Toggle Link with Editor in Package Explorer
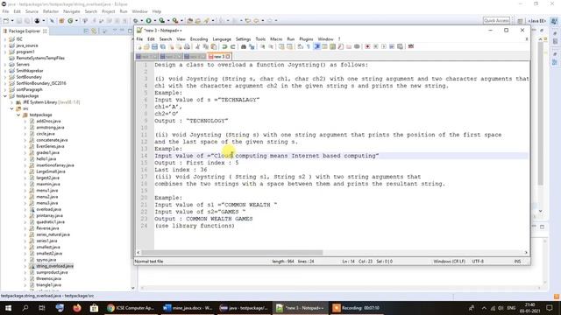Image resolution: width=561 pixels, height=315 pixels. click(x=94, y=31)
